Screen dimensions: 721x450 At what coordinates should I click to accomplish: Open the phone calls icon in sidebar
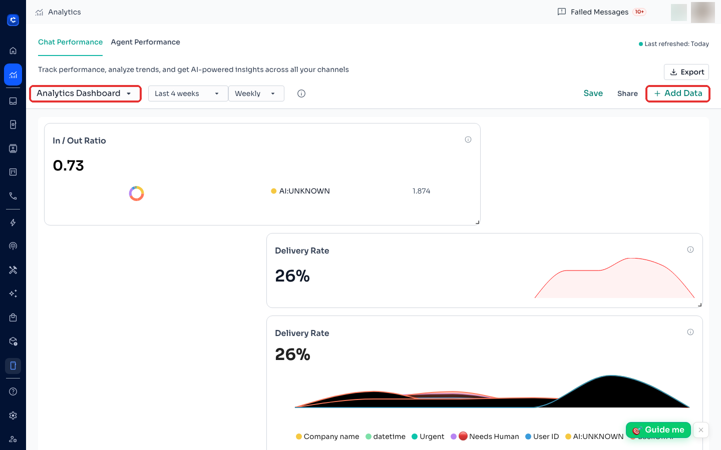pos(13,196)
